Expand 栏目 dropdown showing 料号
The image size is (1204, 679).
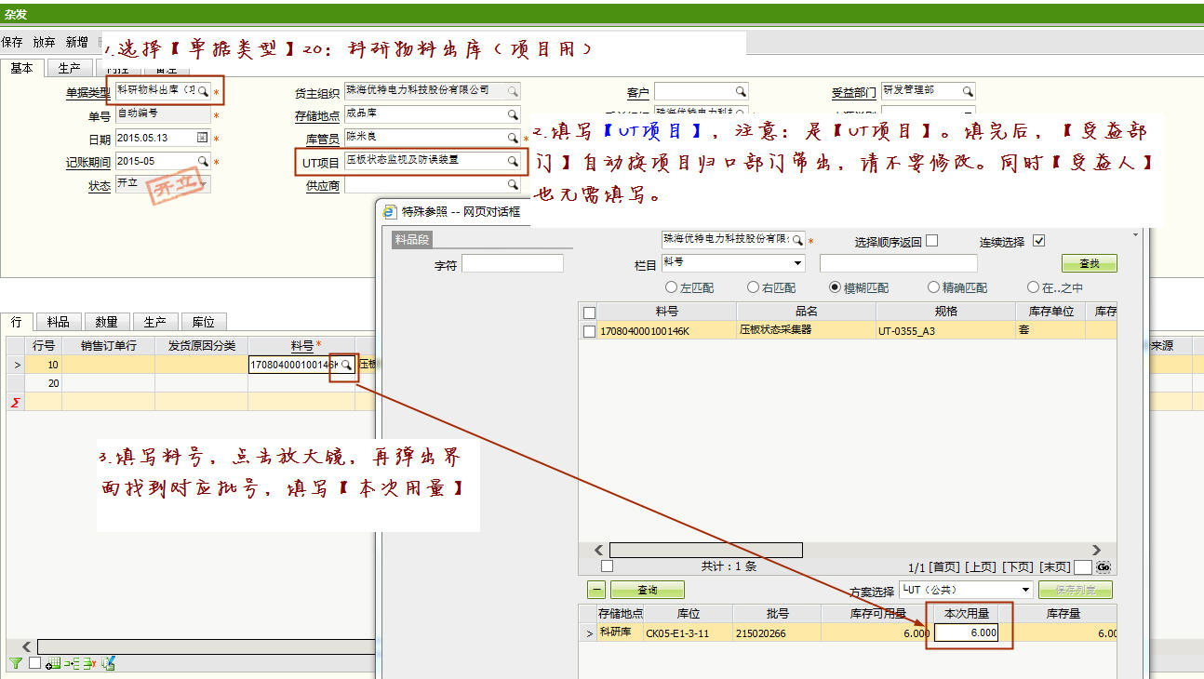pyautogui.click(x=797, y=263)
